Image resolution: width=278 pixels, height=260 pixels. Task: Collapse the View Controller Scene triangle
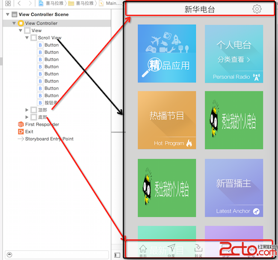[x=8, y=15]
